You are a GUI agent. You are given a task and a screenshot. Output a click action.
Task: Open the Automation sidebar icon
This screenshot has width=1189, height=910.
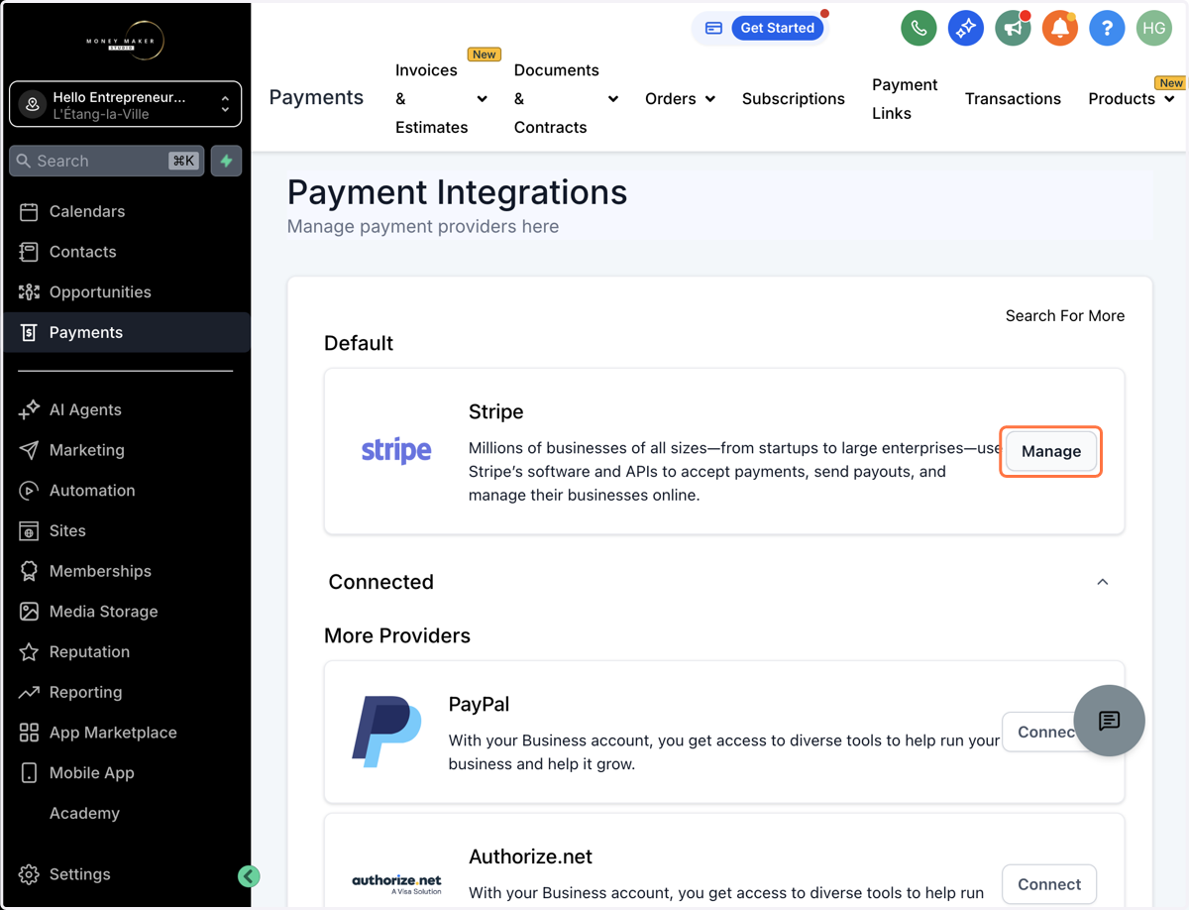click(29, 491)
